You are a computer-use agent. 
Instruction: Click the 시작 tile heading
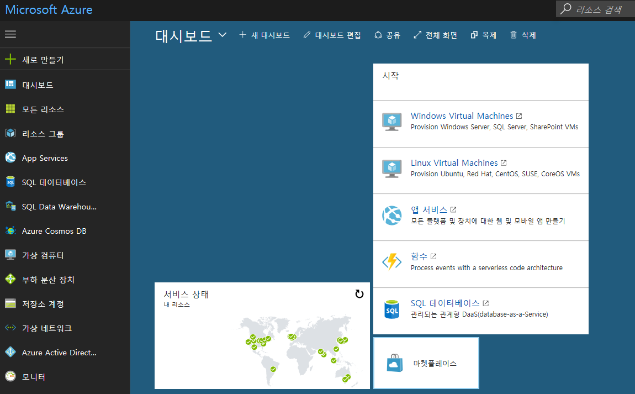390,75
